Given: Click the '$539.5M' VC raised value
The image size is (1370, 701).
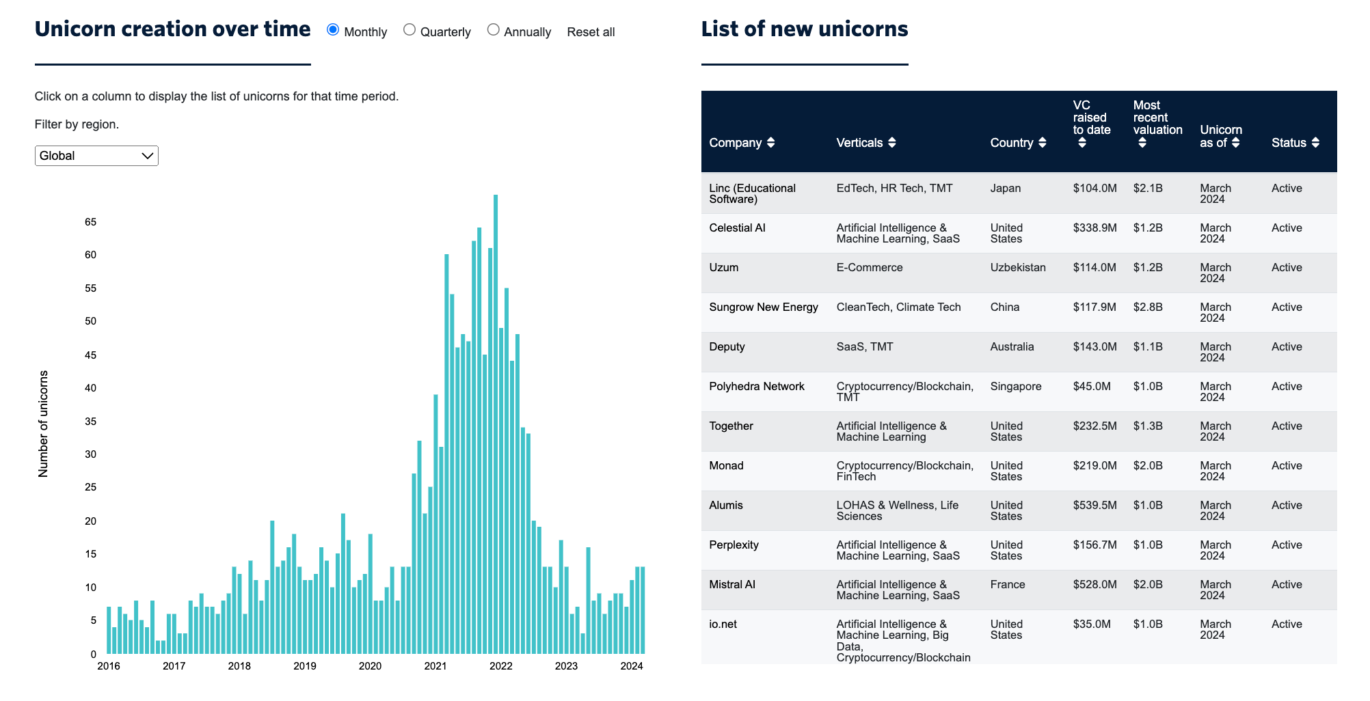Looking at the screenshot, I should pos(1094,506).
